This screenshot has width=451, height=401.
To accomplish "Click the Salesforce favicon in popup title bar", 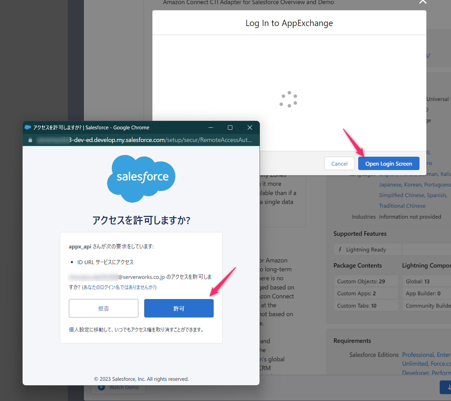I will click(x=28, y=127).
